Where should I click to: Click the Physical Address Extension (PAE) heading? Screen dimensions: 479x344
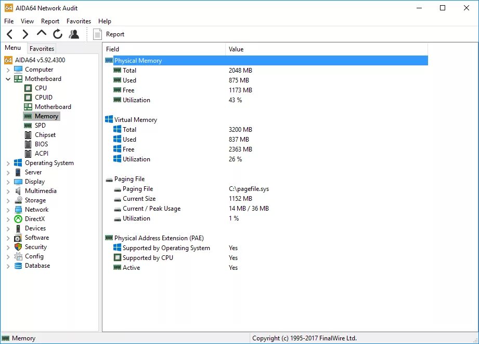pyautogui.click(x=159, y=238)
